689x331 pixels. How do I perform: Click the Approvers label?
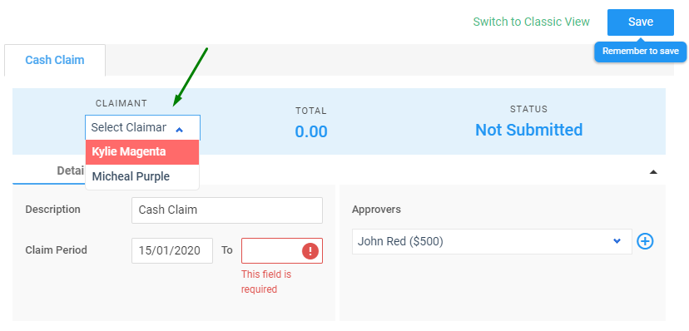pos(376,210)
